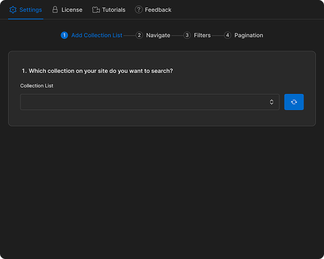The width and height of the screenshot is (324, 259).
Task: Click the Collection List dropdown arrows
Action: [x=272, y=102]
